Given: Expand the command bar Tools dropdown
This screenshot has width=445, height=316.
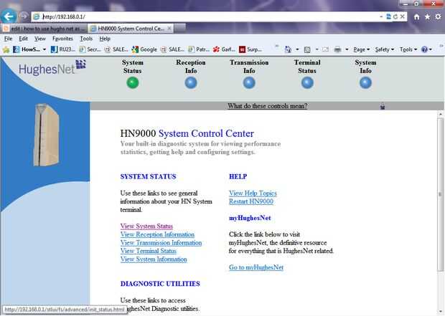Looking at the screenshot, I should coord(408,49).
